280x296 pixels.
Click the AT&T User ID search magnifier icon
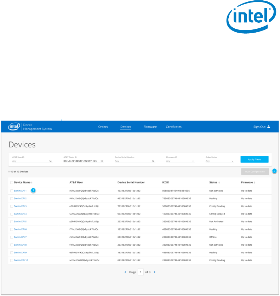click(51, 161)
